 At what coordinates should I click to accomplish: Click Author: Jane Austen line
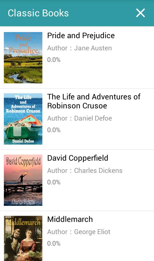coord(80,48)
